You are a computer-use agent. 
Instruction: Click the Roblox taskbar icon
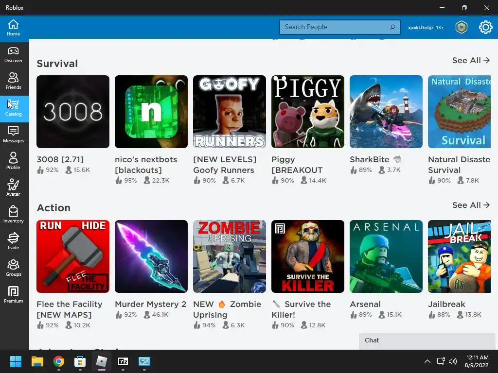tap(102, 361)
